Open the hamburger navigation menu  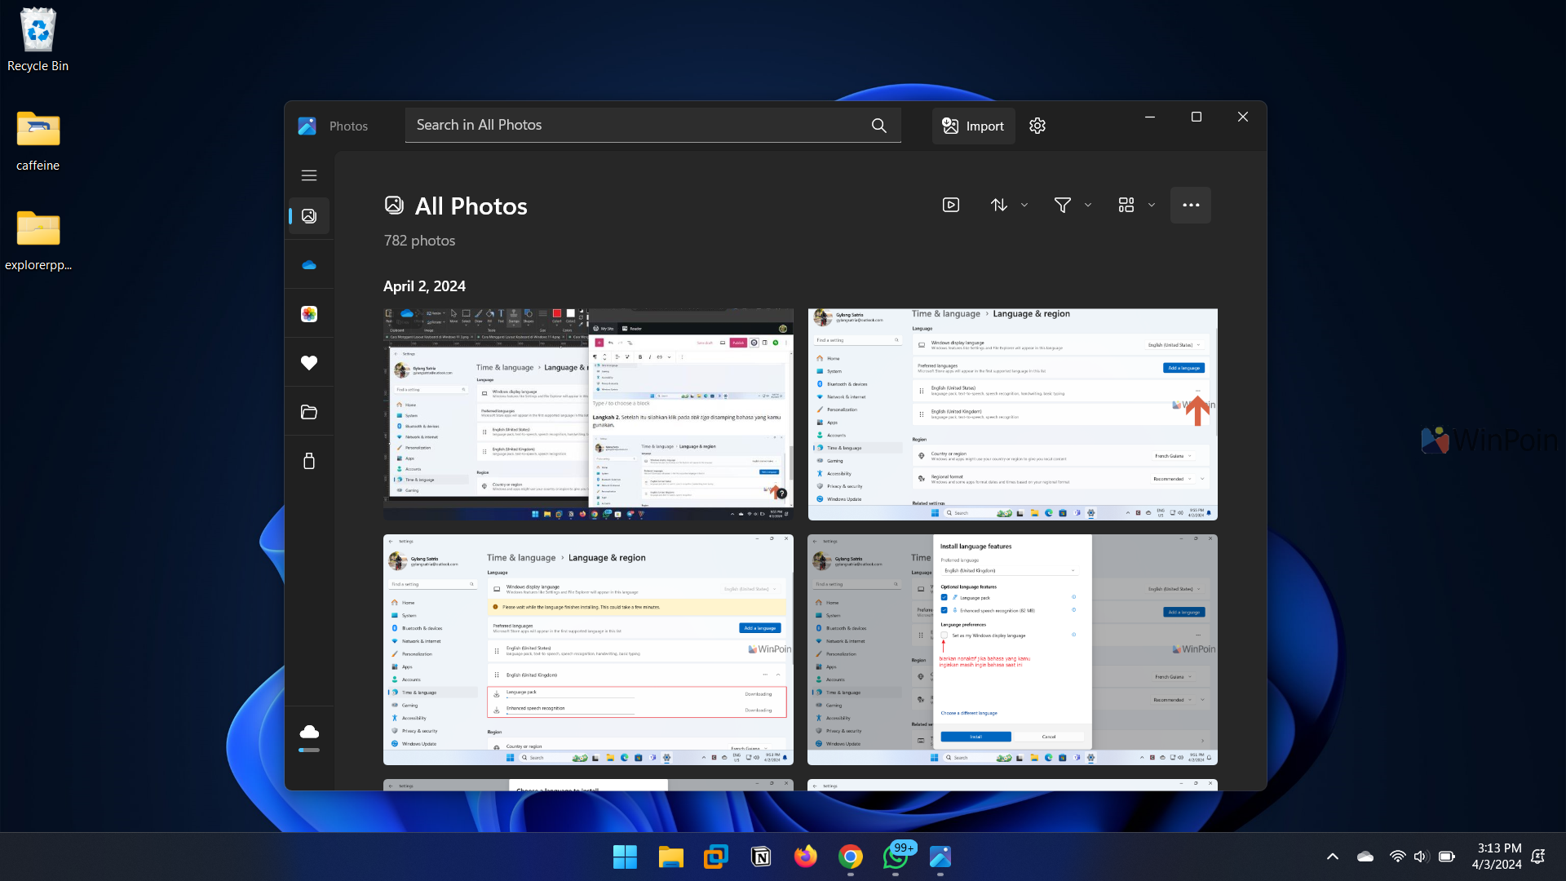coord(308,175)
